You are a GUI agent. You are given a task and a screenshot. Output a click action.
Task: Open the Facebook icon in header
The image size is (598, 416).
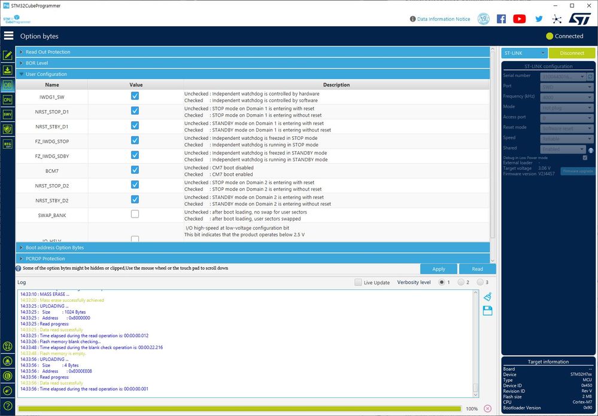tap(501, 19)
